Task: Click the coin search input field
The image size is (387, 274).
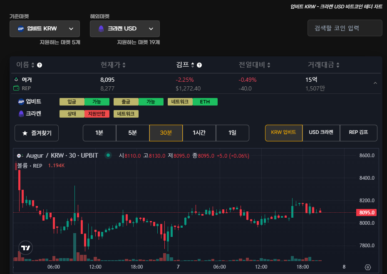Action: coord(345,28)
